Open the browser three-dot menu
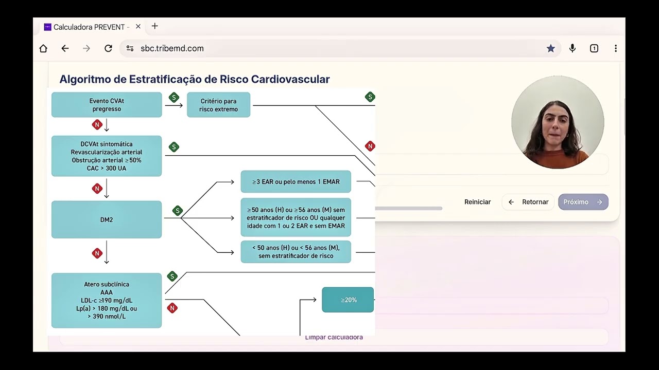Image resolution: width=659 pixels, height=370 pixels. (x=616, y=48)
